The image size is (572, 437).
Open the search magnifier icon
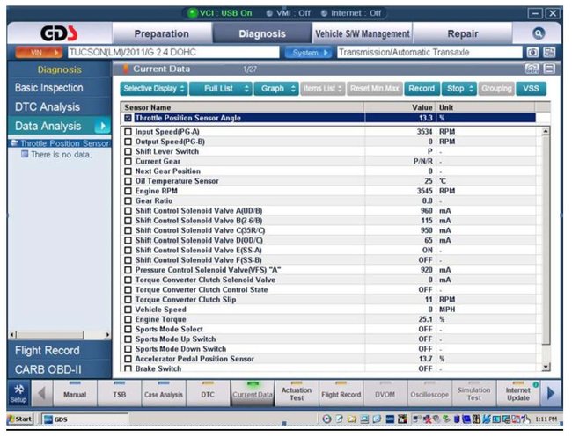pos(539,33)
